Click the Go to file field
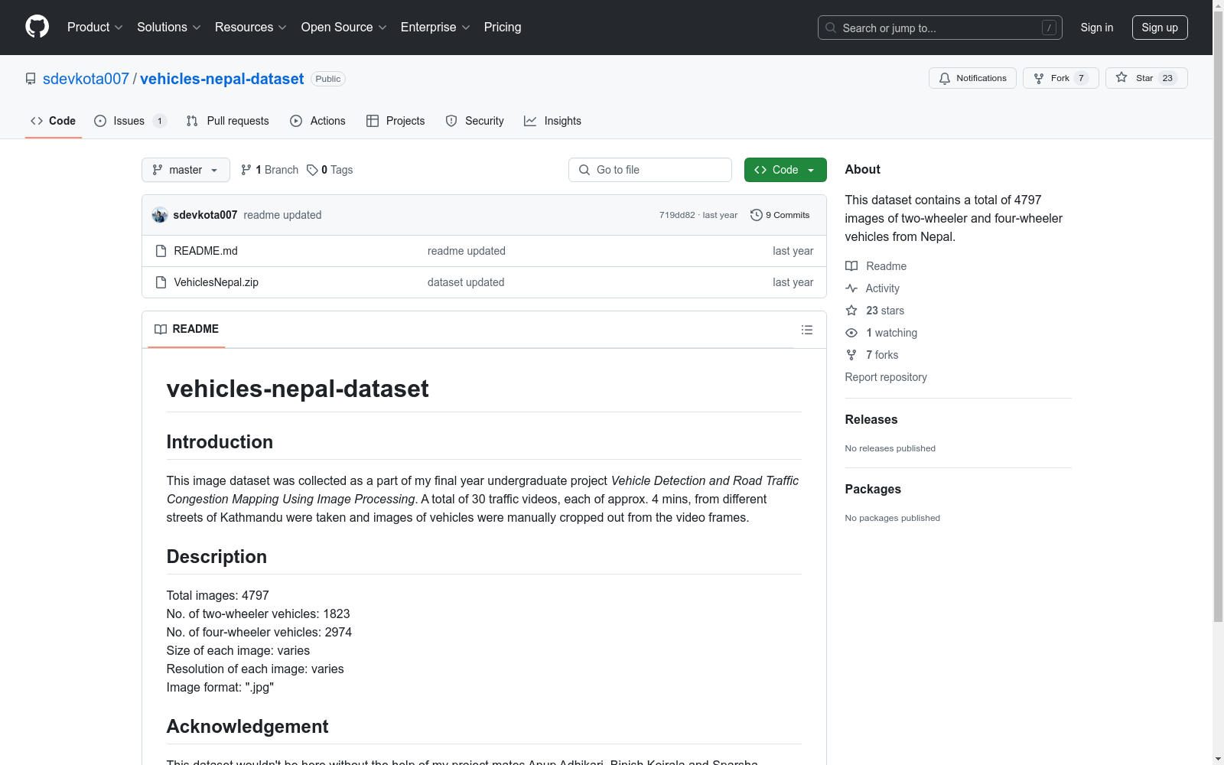This screenshot has height=765, width=1224. 650,170
